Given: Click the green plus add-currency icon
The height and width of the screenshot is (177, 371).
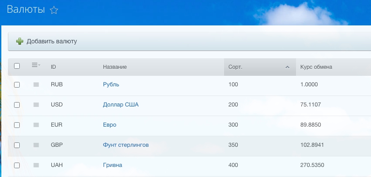Looking at the screenshot, I should pos(19,42).
